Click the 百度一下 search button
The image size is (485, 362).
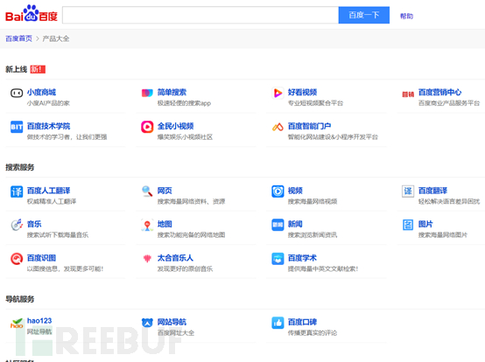(x=364, y=15)
